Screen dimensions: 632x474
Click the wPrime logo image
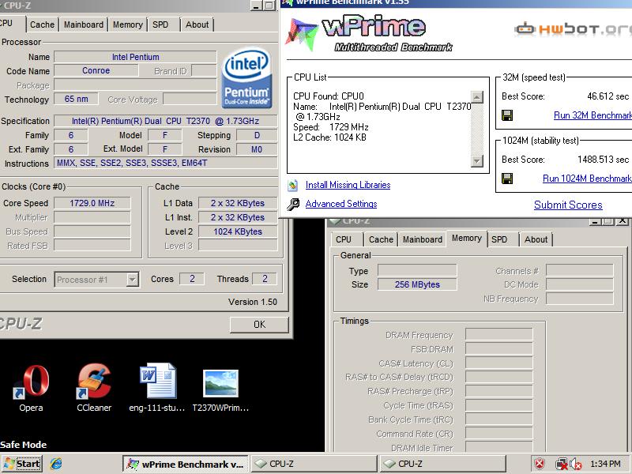tap(369, 33)
